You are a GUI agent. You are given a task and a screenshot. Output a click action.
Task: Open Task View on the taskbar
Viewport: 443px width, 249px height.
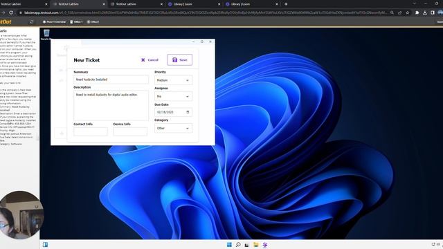[246, 245]
